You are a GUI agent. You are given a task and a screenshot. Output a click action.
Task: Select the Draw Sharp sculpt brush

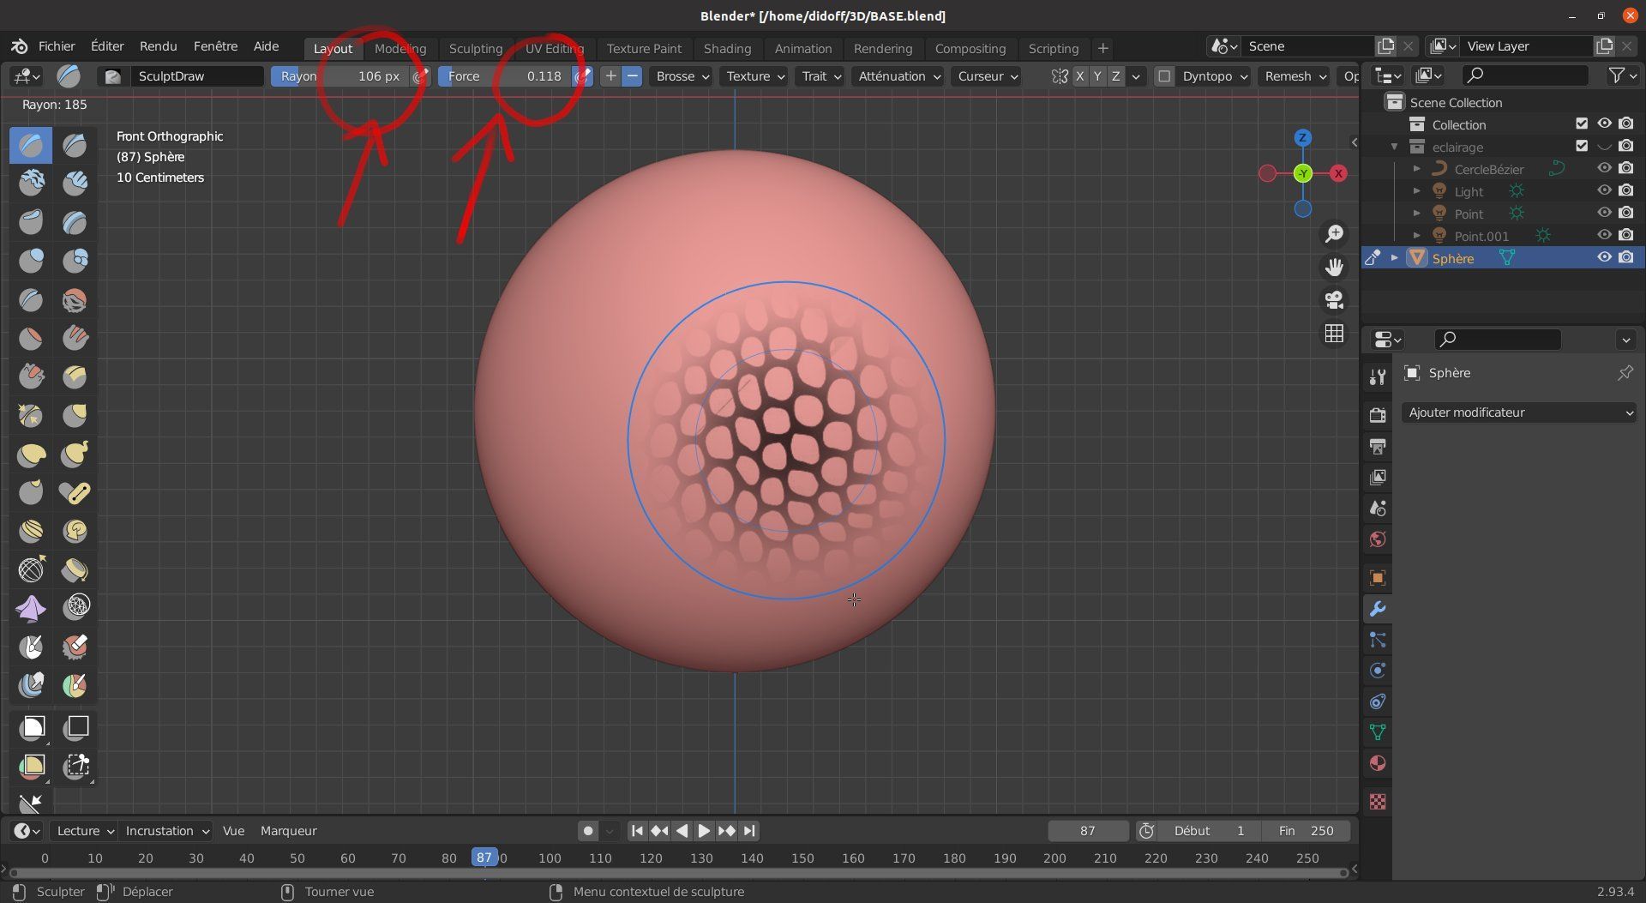[75, 145]
